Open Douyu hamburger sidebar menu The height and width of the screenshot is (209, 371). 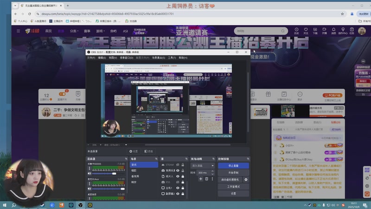pyautogui.click(x=18, y=31)
